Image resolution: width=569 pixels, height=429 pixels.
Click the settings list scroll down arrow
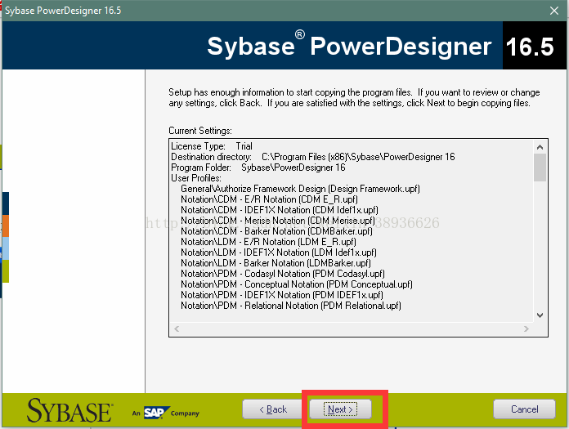(x=540, y=315)
